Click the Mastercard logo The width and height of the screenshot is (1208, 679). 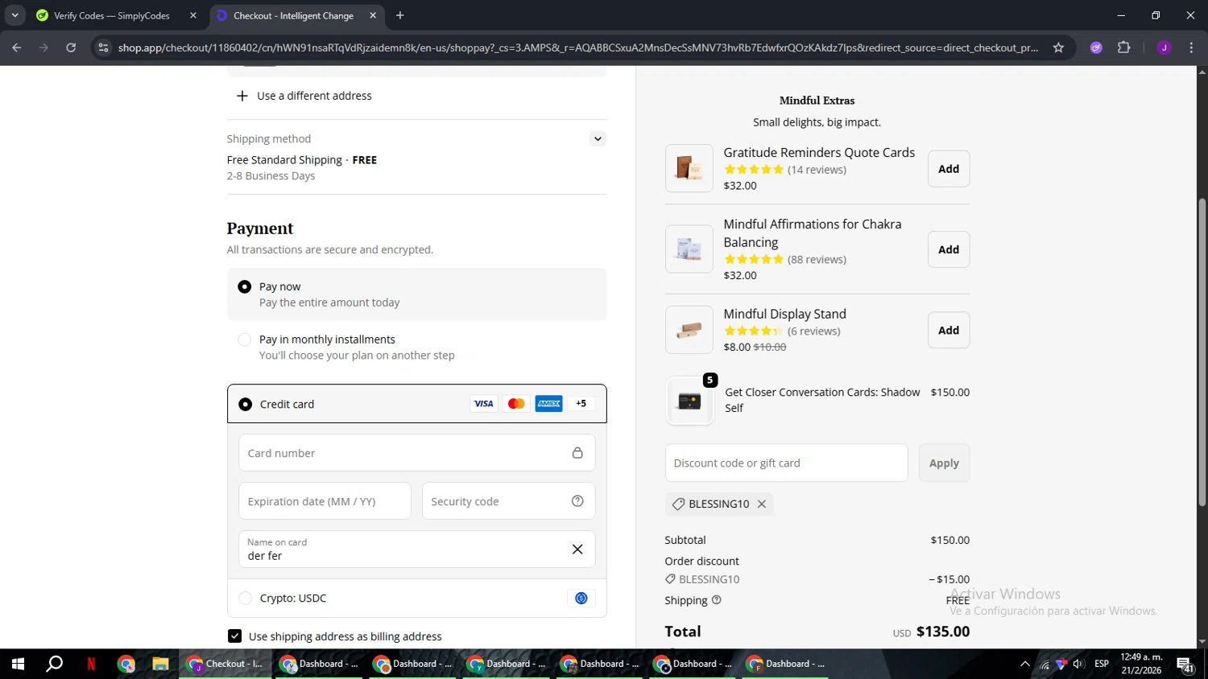click(x=516, y=404)
